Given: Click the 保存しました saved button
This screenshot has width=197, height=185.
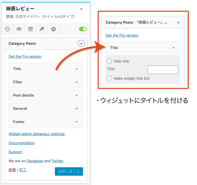Looking at the screenshot, I should (x=69, y=171).
